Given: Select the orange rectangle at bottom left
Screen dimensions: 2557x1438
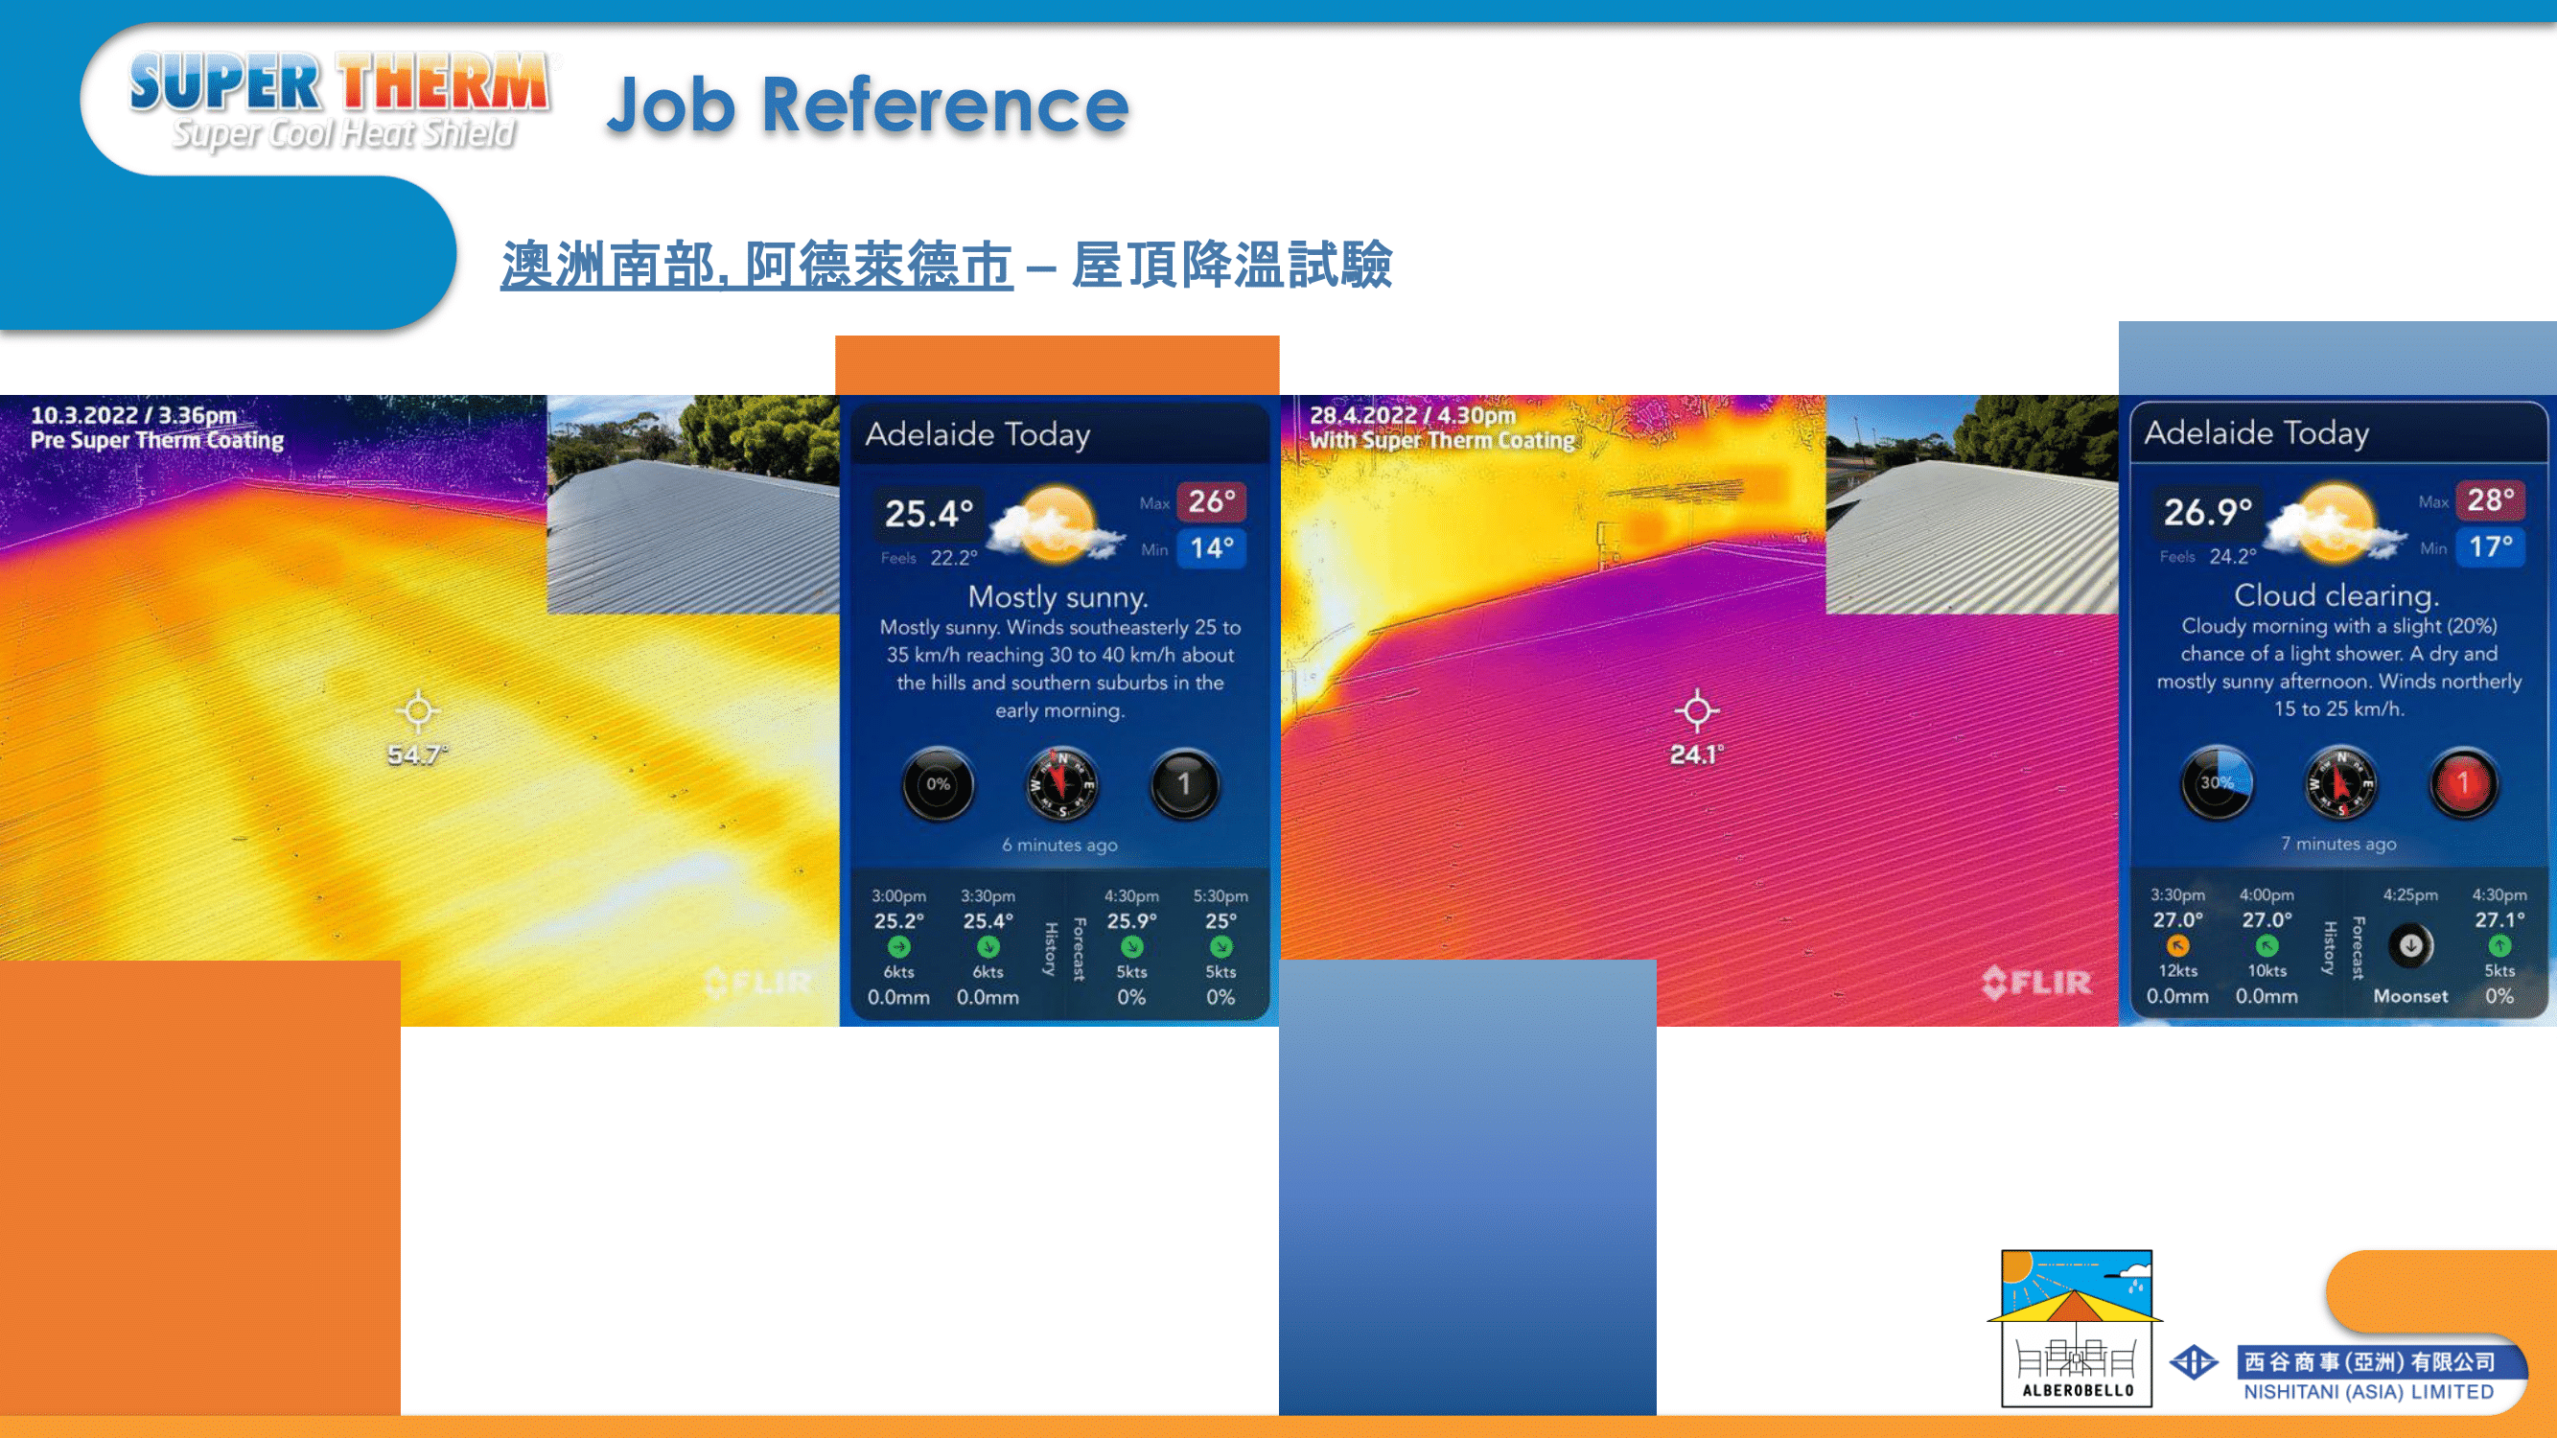Looking at the screenshot, I should tap(199, 1187).
